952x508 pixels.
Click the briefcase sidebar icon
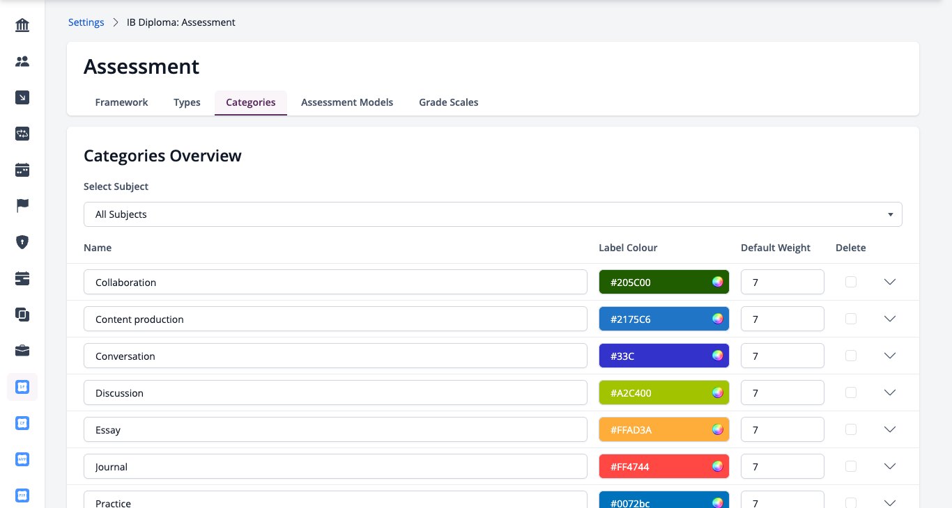(22, 350)
